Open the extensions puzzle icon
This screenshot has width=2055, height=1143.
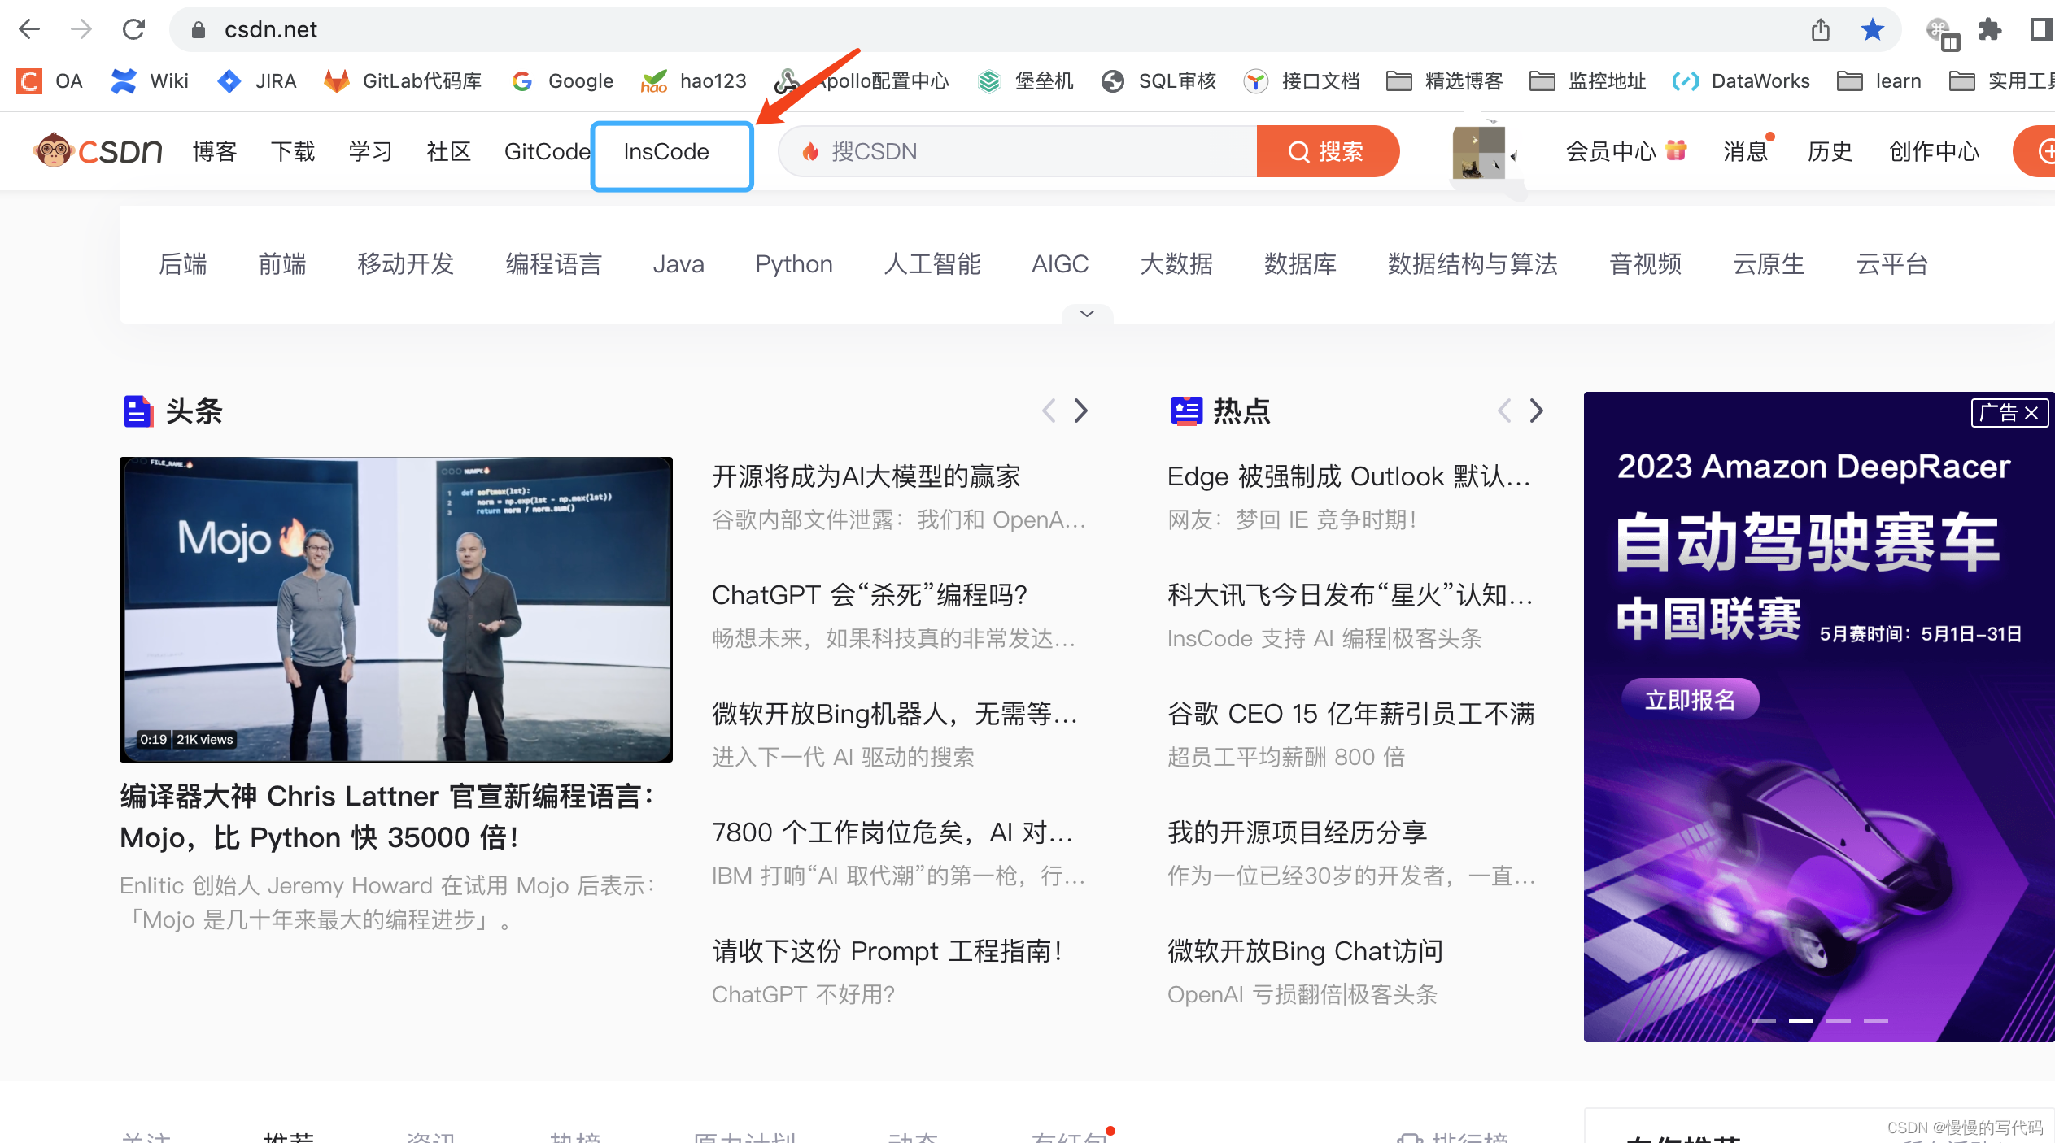click(x=1990, y=30)
